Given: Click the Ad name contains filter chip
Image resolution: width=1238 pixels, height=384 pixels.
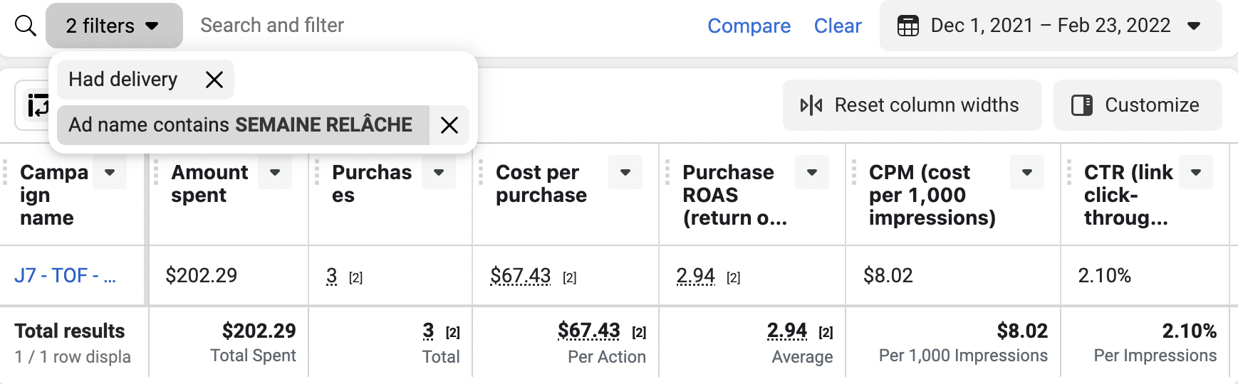Looking at the screenshot, I should [x=242, y=125].
